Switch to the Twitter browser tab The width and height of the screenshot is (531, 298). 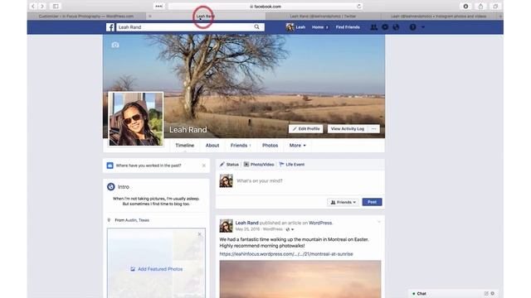tap(323, 17)
